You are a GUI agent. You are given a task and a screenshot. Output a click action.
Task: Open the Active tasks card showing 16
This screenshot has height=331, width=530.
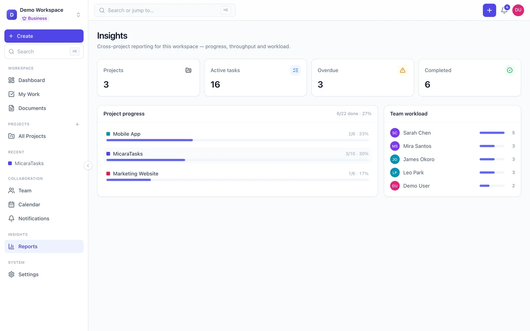pos(255,78)
